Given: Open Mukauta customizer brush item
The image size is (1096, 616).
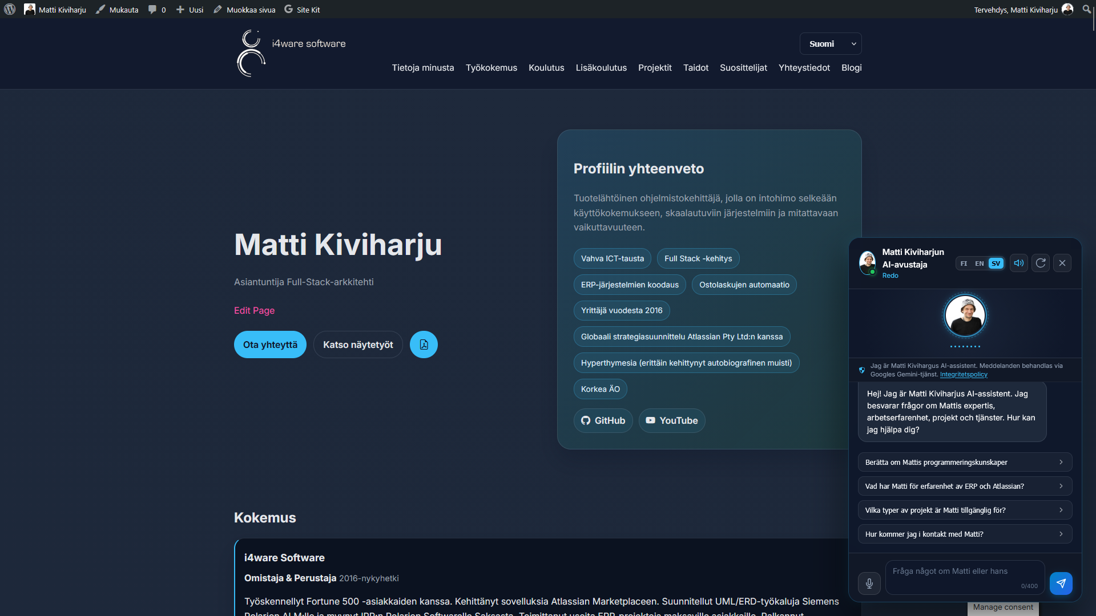Looking at the screenshot, I should (117, 9).
